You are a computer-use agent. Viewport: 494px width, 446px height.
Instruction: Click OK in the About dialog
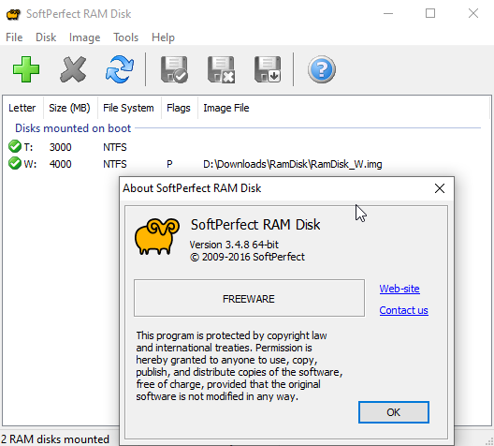tap(394, 412)
